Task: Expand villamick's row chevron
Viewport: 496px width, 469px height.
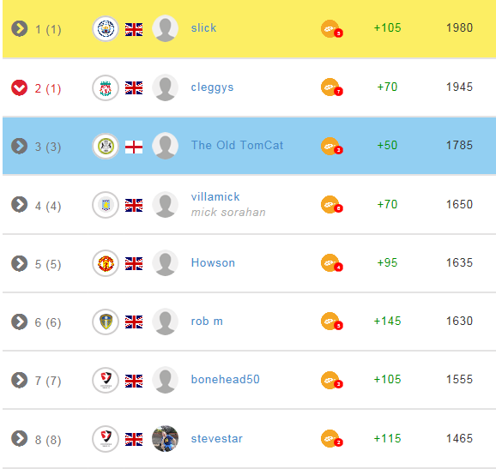Action: [x=19, y=204]
